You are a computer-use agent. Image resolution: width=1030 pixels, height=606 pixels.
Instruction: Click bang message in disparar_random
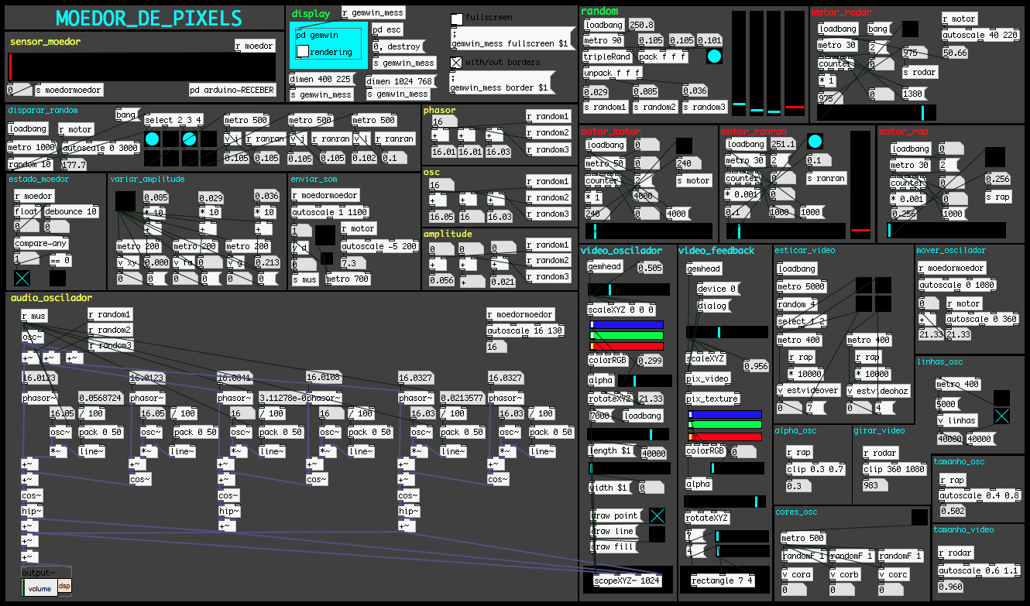pos(128,115)
